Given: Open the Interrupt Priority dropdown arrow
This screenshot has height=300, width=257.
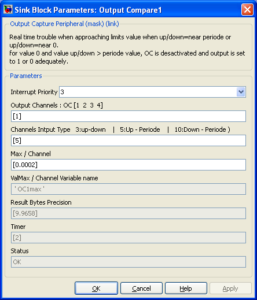Looking at the screenshot, I should point(241,92).
